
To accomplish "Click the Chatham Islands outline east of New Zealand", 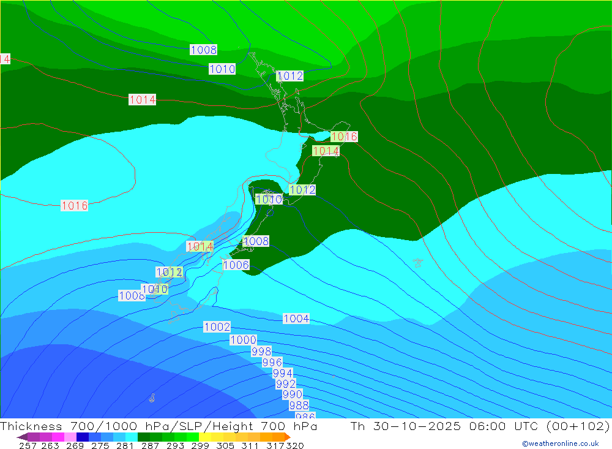I will click(x=417, y=262).
